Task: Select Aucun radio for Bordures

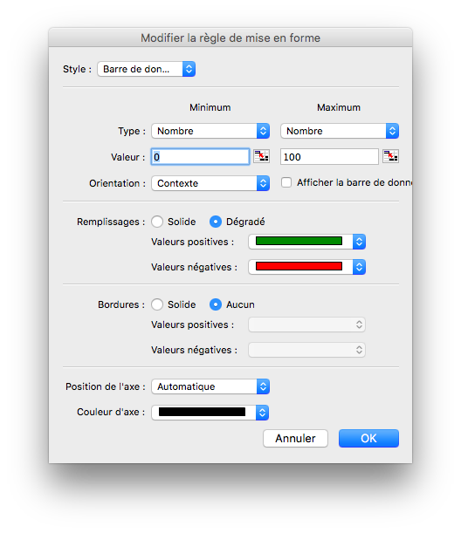Action: coord(216,304)
